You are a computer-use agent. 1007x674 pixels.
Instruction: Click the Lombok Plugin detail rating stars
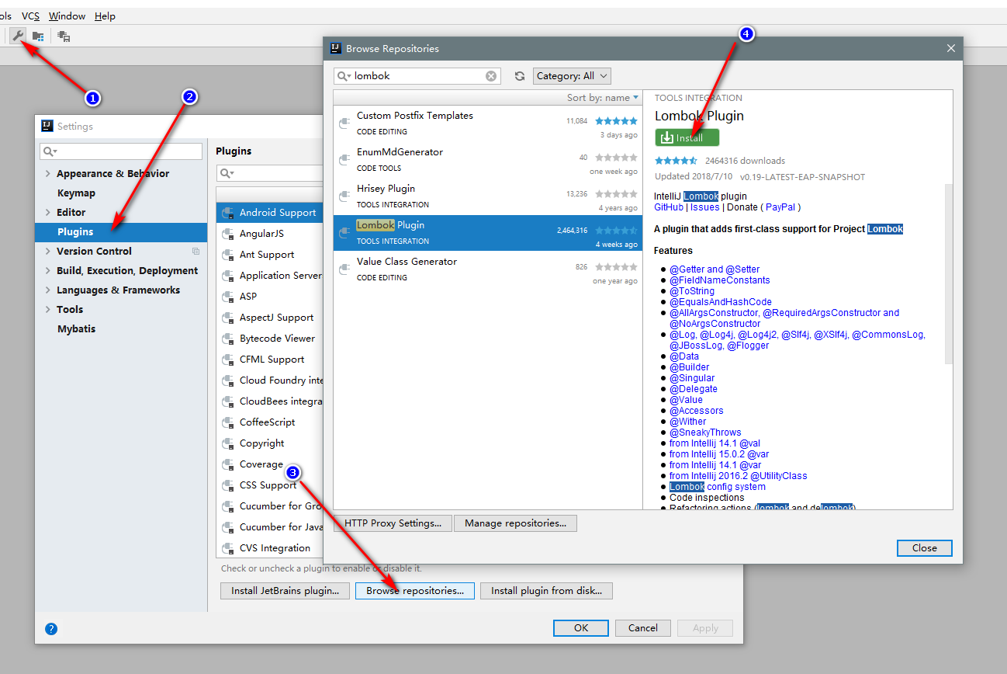[x=676, y=161]
